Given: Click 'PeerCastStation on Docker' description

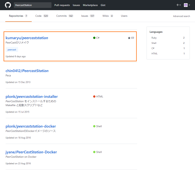Looking at the screenshot, I should (x=21, y=157).
